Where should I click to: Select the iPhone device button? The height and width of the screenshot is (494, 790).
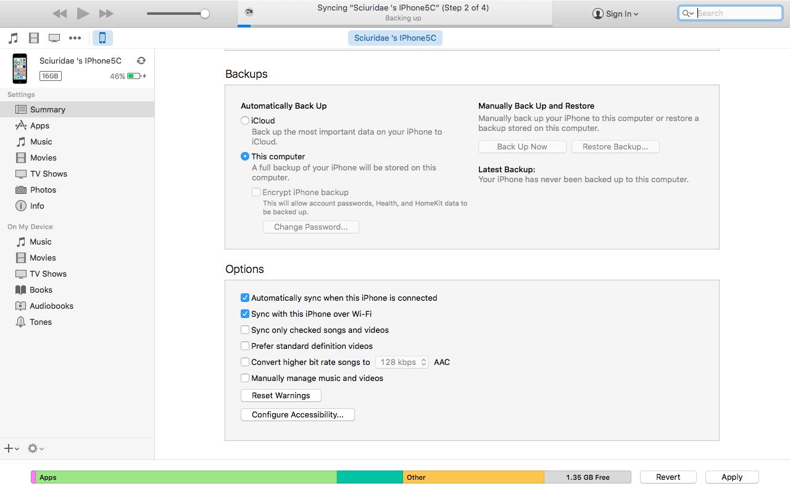click(x=102, y=38)
